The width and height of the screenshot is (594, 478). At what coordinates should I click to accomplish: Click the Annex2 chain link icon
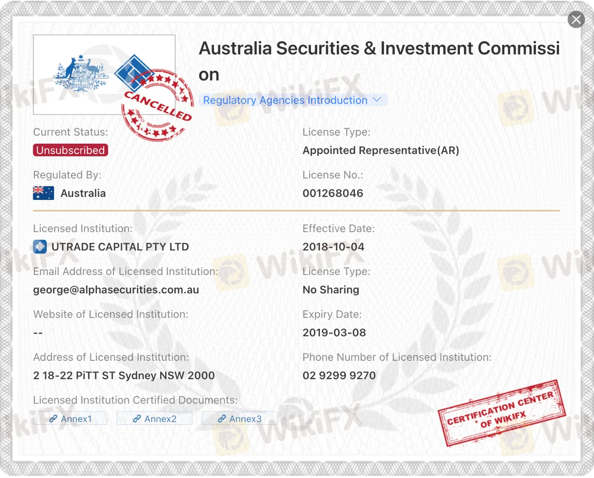(137, 419)
